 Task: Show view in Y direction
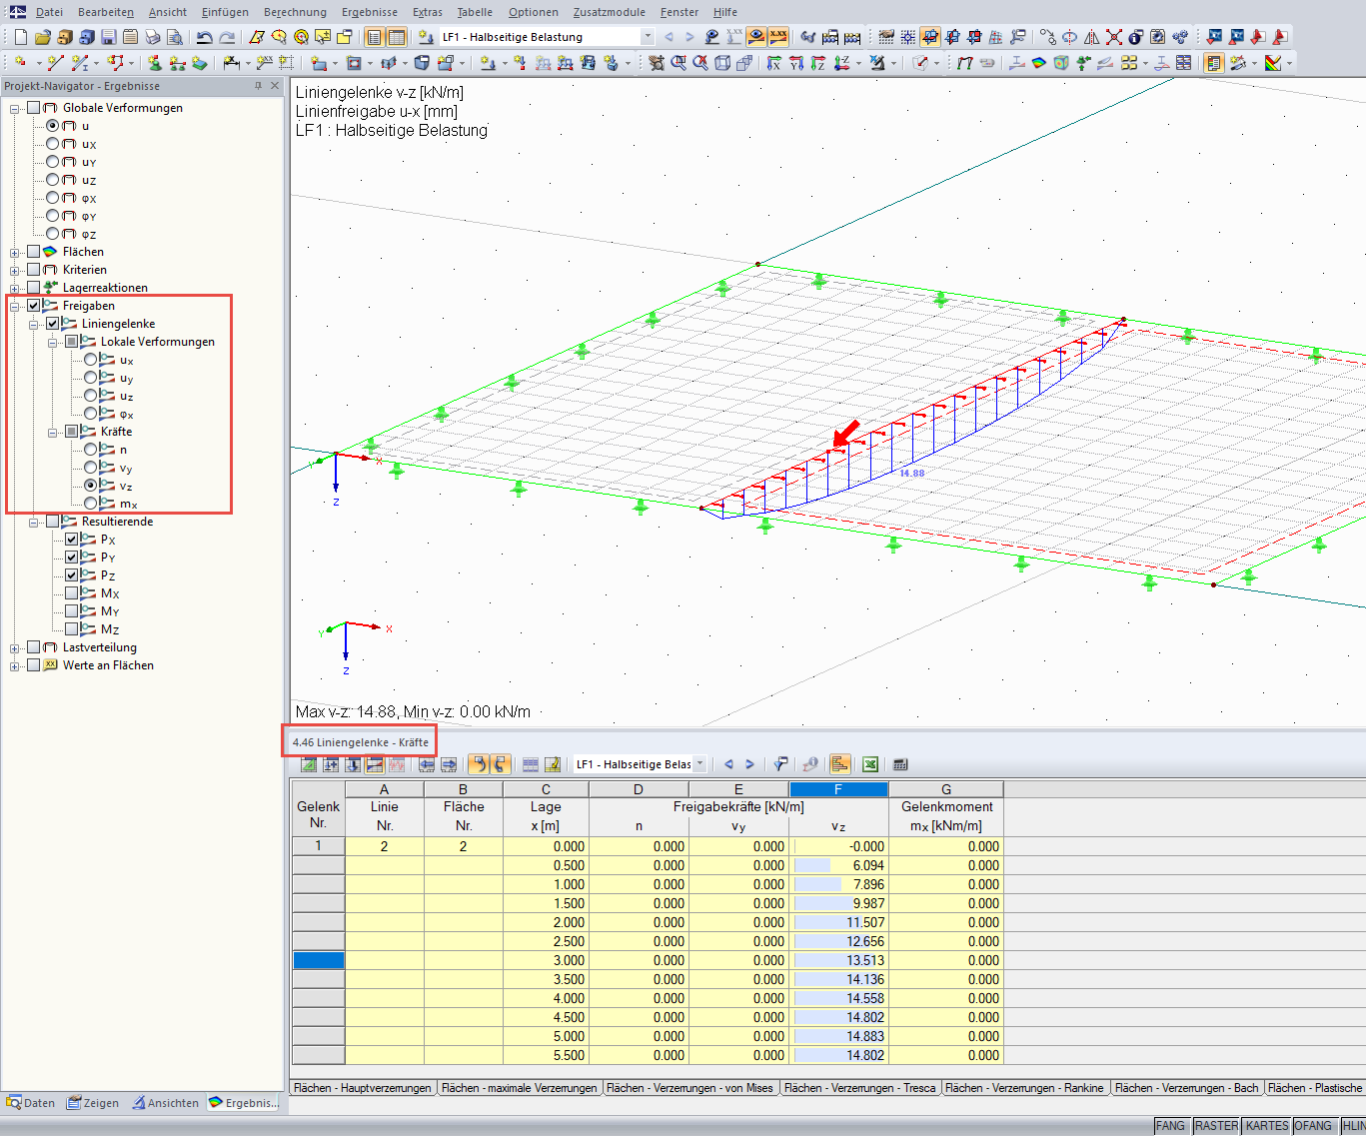796,63
